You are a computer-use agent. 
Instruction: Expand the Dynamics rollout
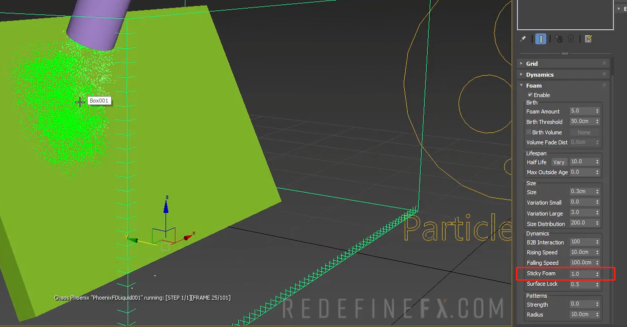click(540, 75)
